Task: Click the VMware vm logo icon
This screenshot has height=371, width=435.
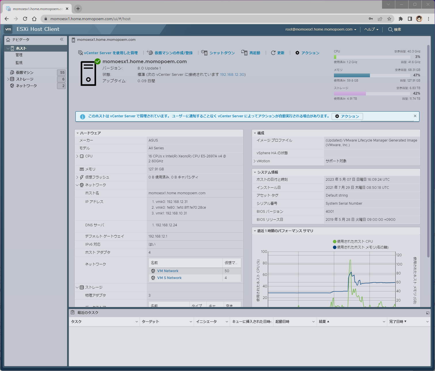Action: [x=8, y=29]
